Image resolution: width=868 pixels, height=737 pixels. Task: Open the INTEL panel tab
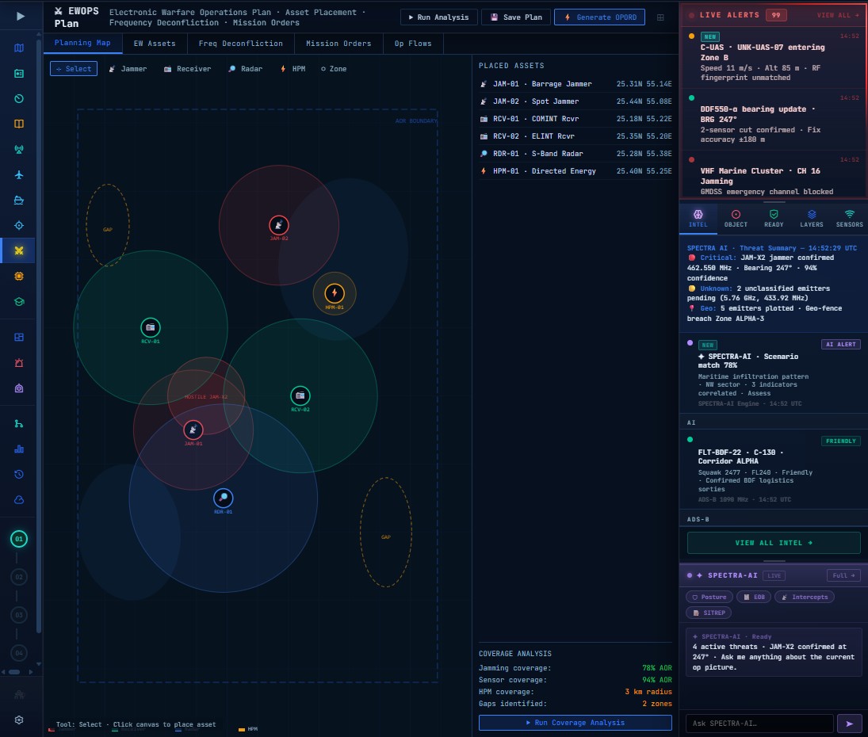[698, 219]
